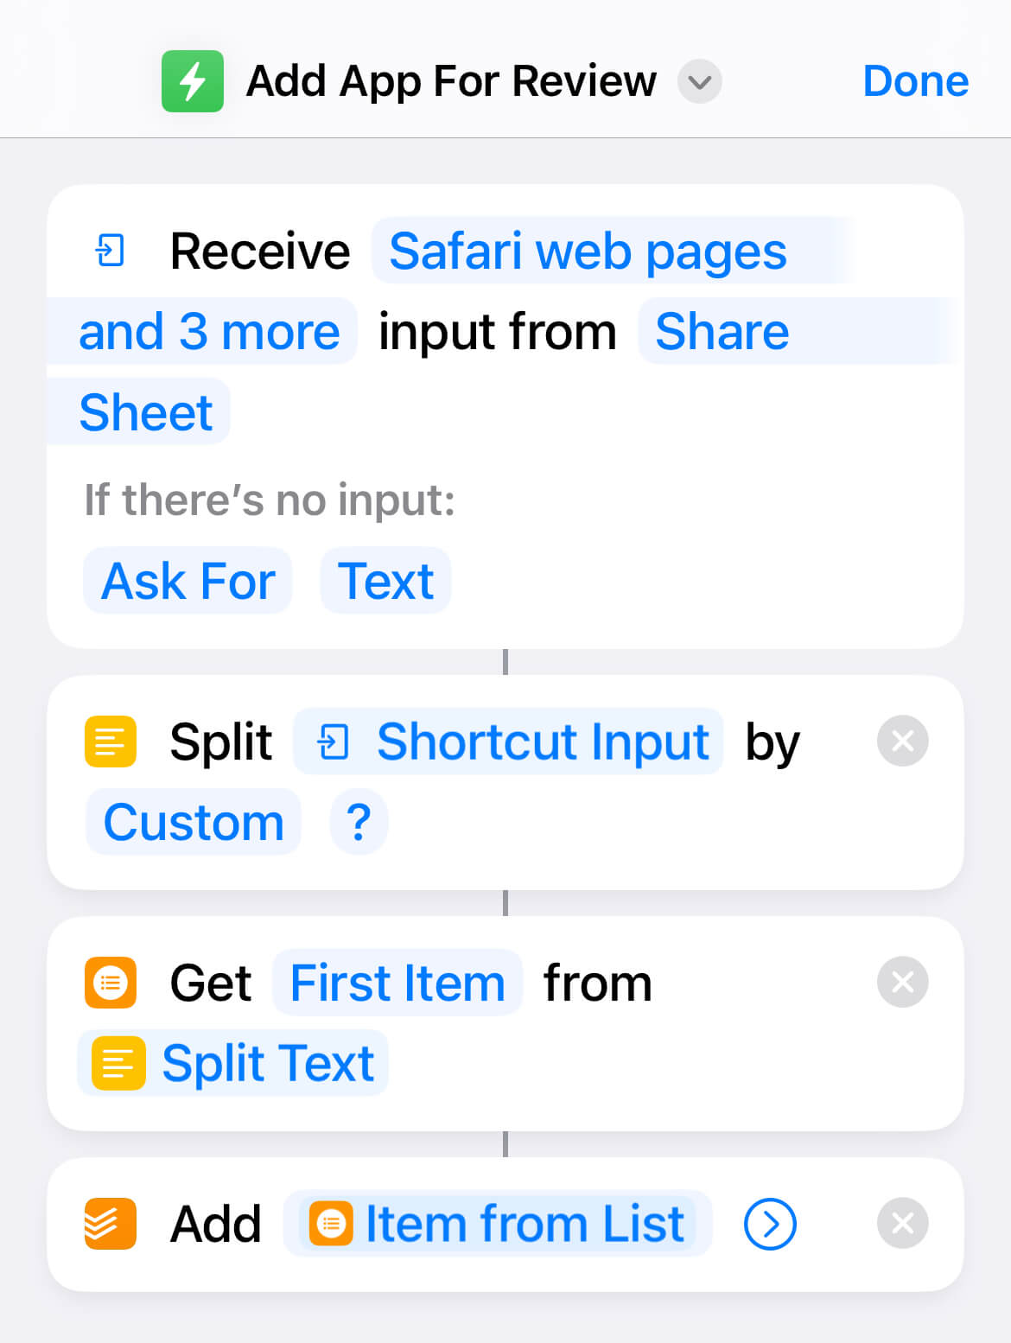Viewport: 1011px width, 1343px height.
Task: Tap the orange stacked-layers Add action icon
Action: tap(111, 1224)
